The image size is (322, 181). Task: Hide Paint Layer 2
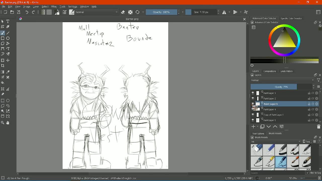253,99
